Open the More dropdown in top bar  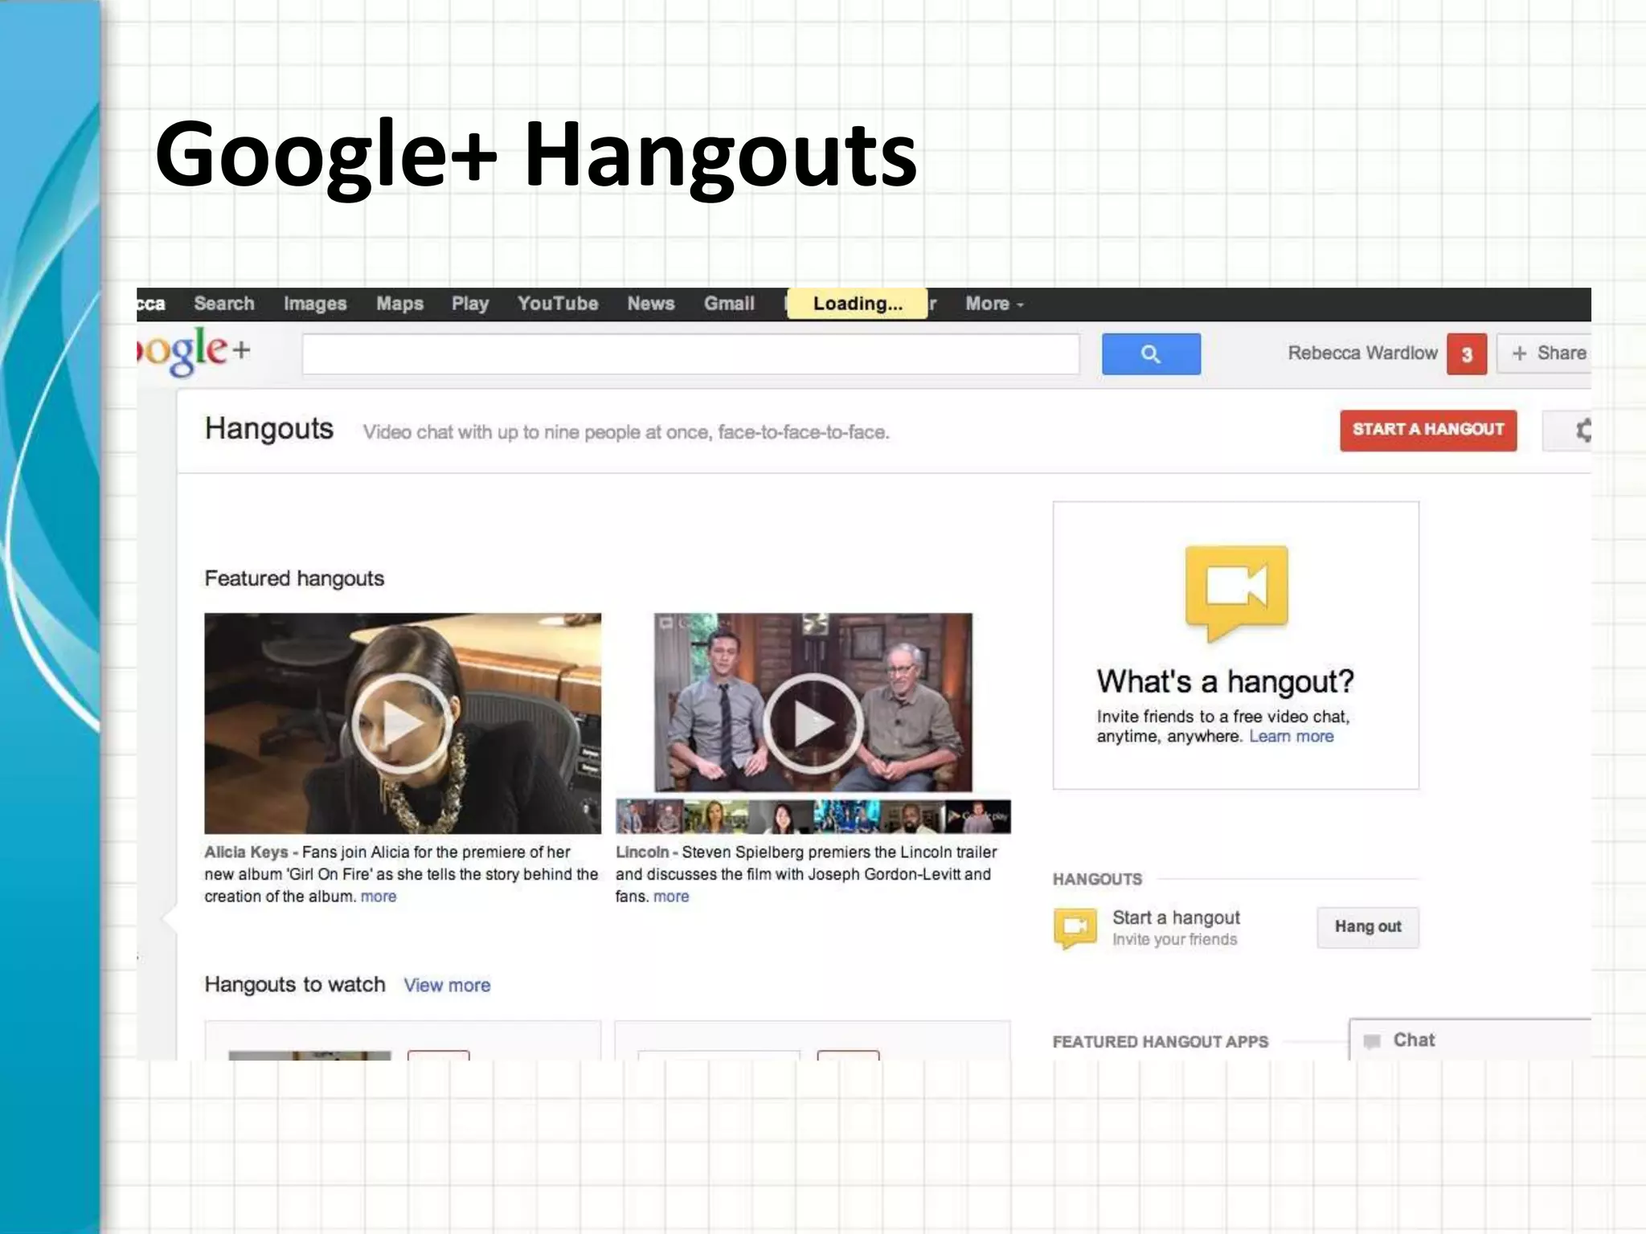994,304
